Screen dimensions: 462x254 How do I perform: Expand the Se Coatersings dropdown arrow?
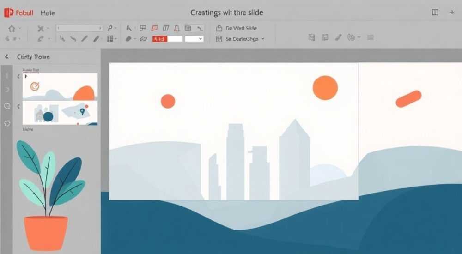click(x=263, y=39)
